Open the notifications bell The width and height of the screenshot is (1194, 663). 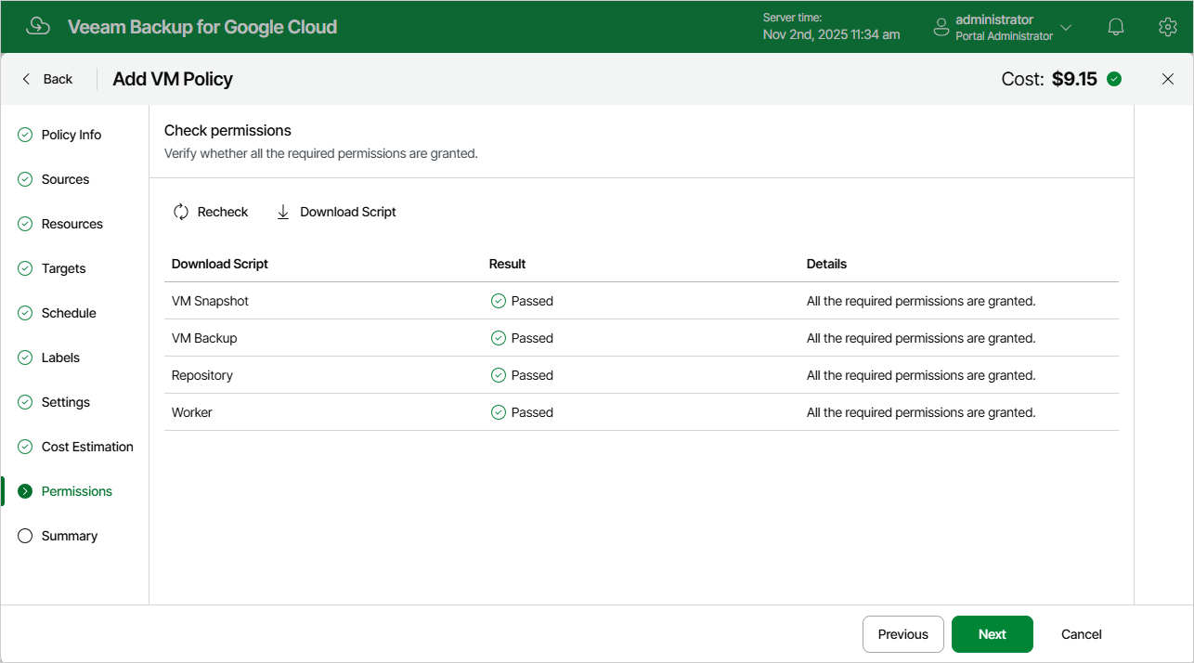pos(1116,27)
